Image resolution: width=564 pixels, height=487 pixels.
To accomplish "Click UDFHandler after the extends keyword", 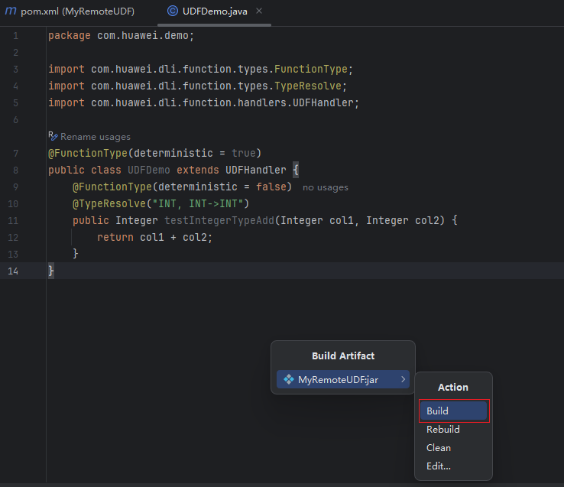I will (x=256, y=170).
